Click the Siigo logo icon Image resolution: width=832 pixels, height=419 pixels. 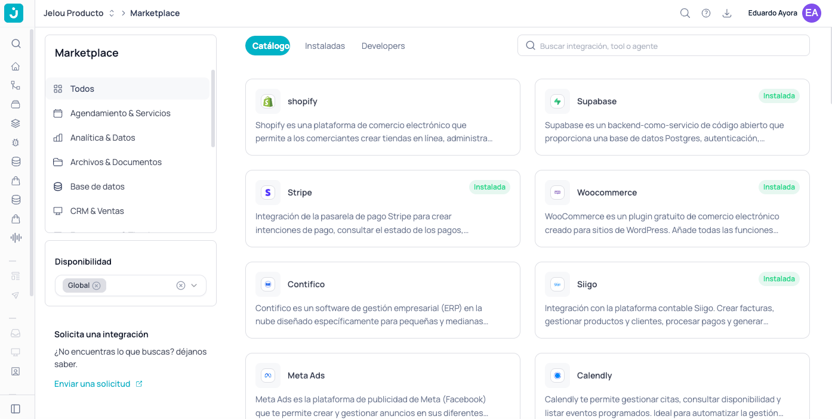pos(557,284)
